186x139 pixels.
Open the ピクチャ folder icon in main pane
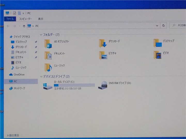coord(103,55)
